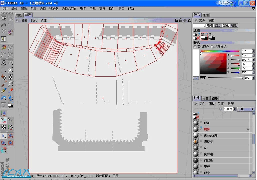Open the 渲染 menu
This screenshot has width=257, height=180.
[x=102, y=8]
